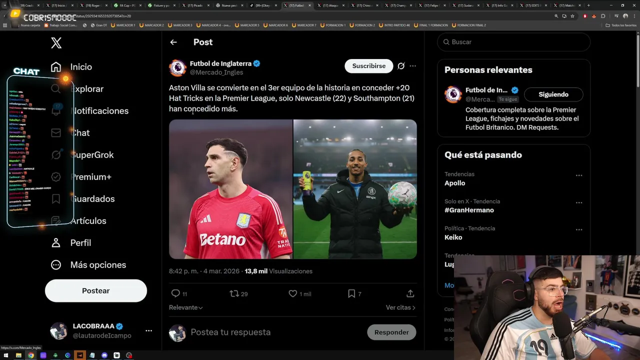Image resolution: width=640 pixels, height=360 pixels.
Task: Open Más opciones in the sidebar
Action: click(88, 264)
